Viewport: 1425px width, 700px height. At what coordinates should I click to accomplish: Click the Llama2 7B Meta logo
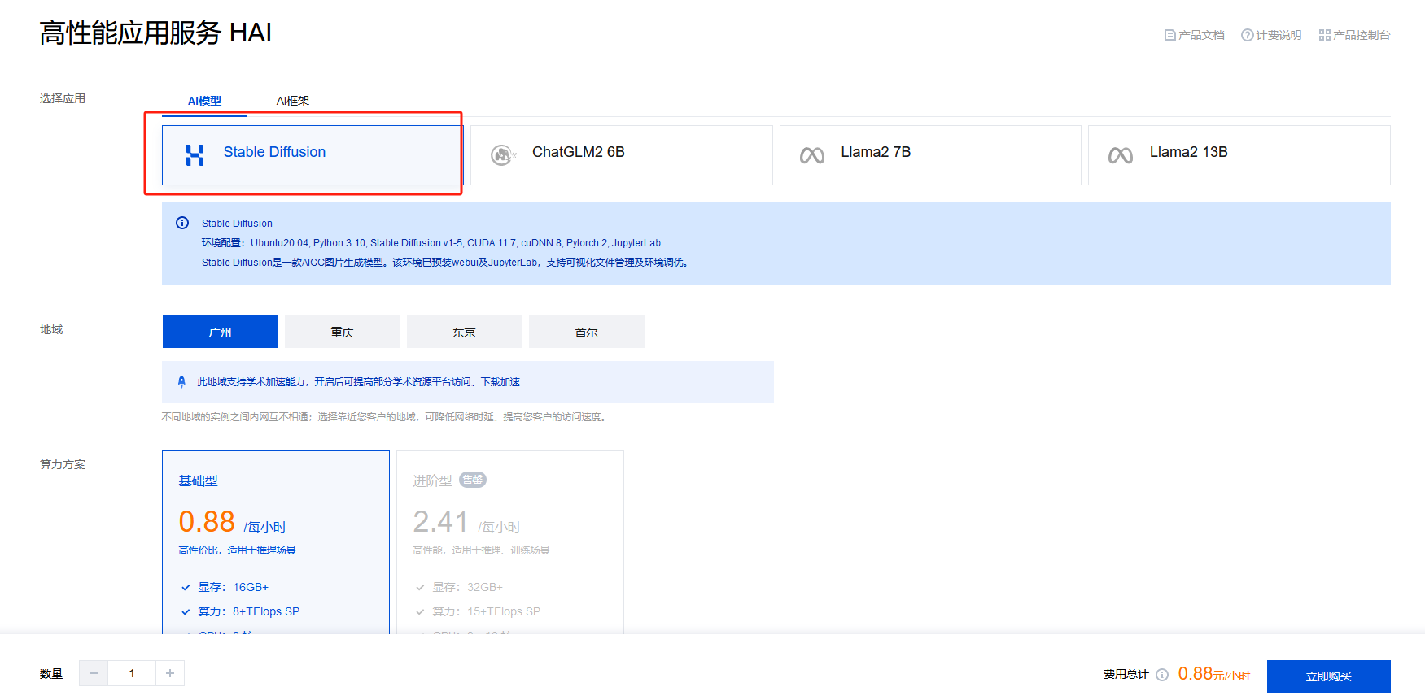coord(812,154)
